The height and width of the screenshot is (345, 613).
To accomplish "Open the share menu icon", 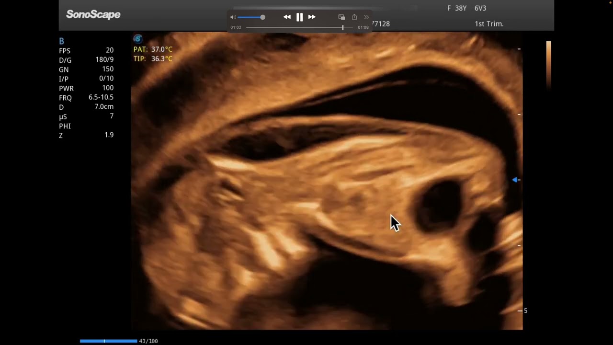I will coord(354,17).
